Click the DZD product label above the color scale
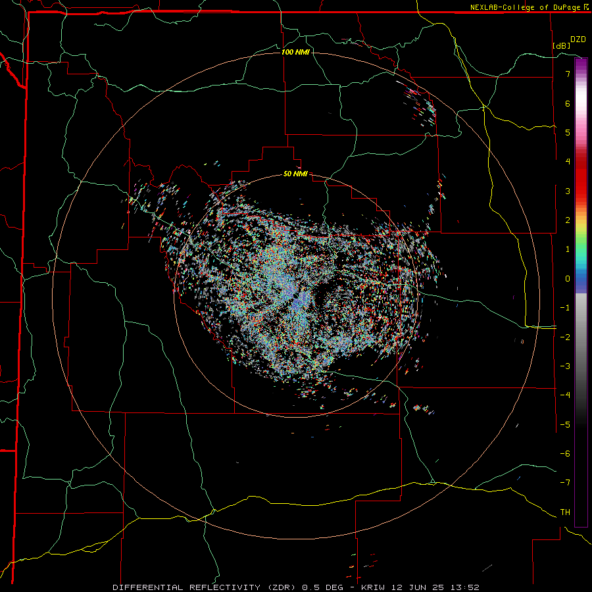The width and height of the screenshot is (592, 592). (x=578, y=39)
